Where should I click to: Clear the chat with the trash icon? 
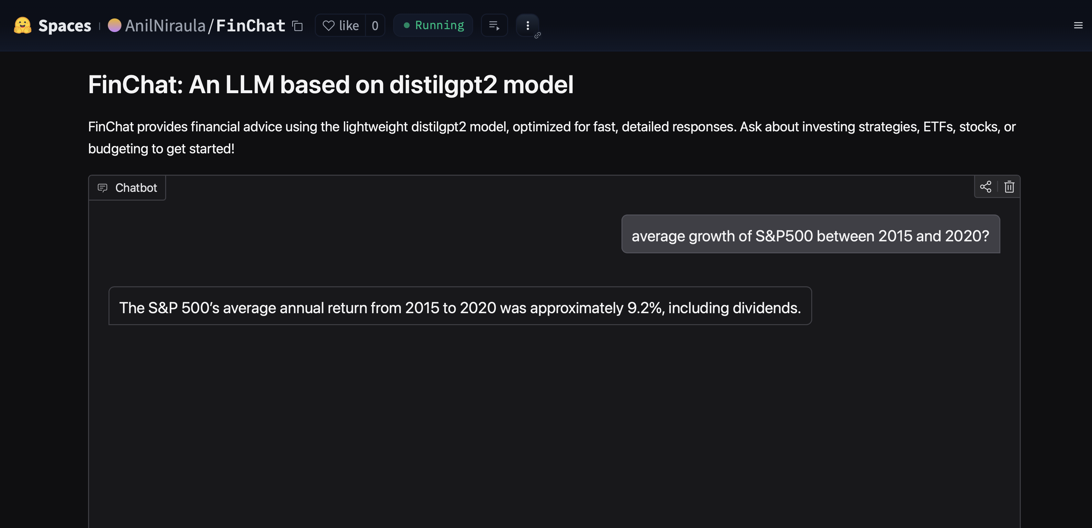1009,187
